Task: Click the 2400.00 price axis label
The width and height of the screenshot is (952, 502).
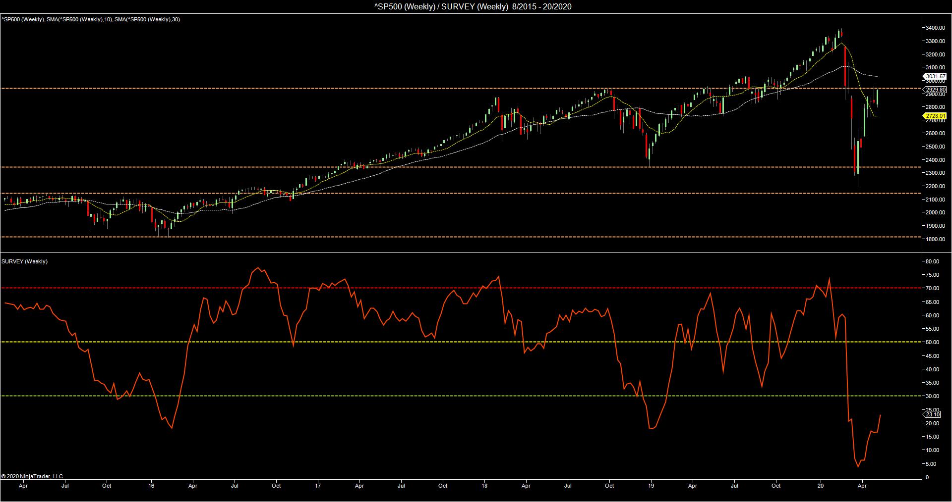Action: (934, 160)
